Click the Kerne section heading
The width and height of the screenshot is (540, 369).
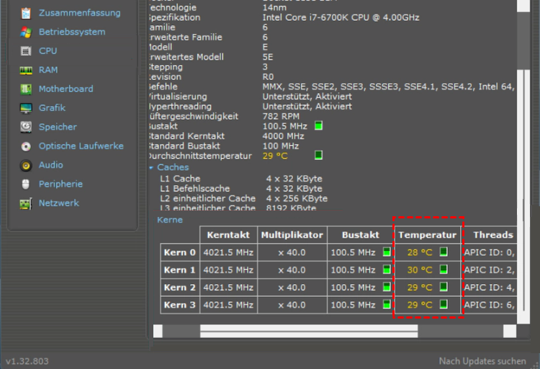[170, 220]
